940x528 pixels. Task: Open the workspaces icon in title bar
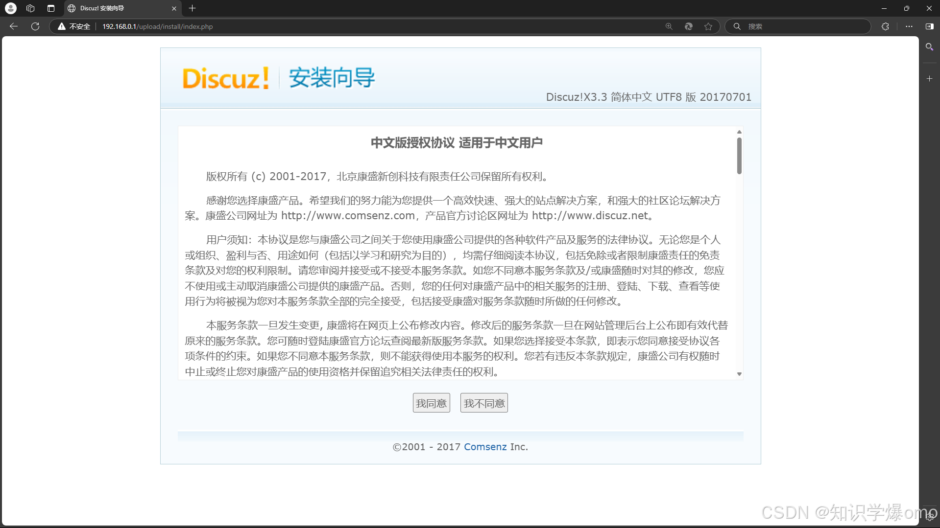click(30, 8)
